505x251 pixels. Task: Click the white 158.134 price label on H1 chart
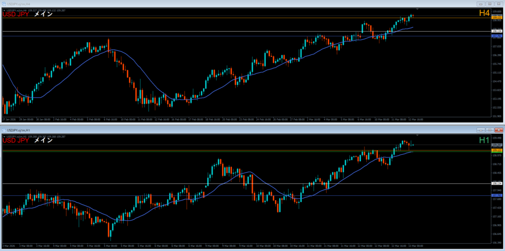coord(497,183)
